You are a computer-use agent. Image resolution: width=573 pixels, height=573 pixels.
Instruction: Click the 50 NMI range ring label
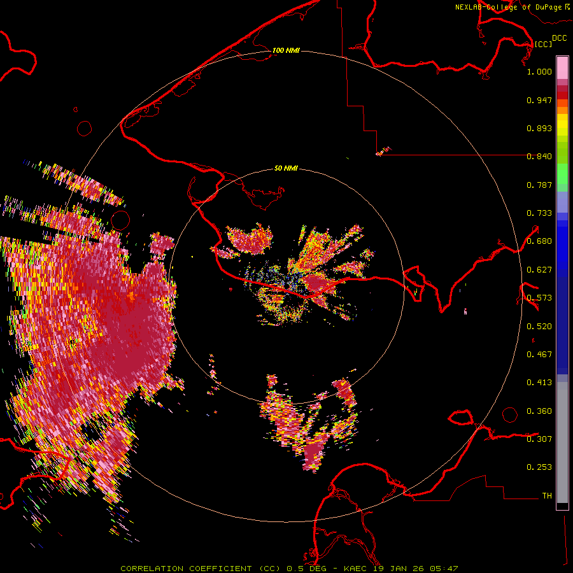coord(286,168)
